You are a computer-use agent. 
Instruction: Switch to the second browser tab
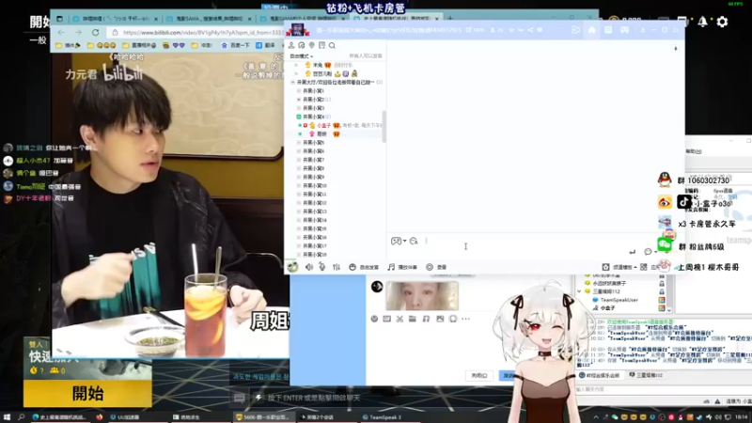tap(209, 19)
